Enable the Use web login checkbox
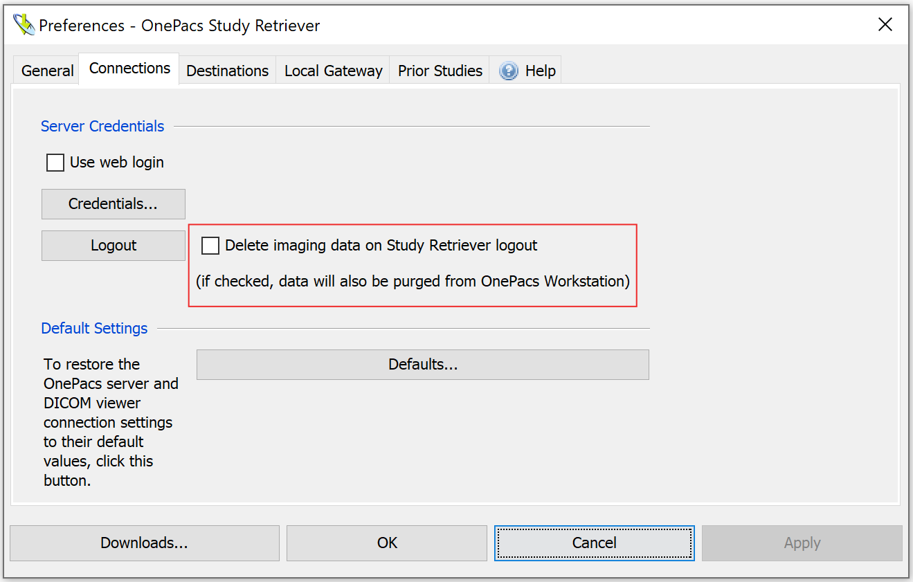The width and height of the screenshot is (913, 582). 55,163
